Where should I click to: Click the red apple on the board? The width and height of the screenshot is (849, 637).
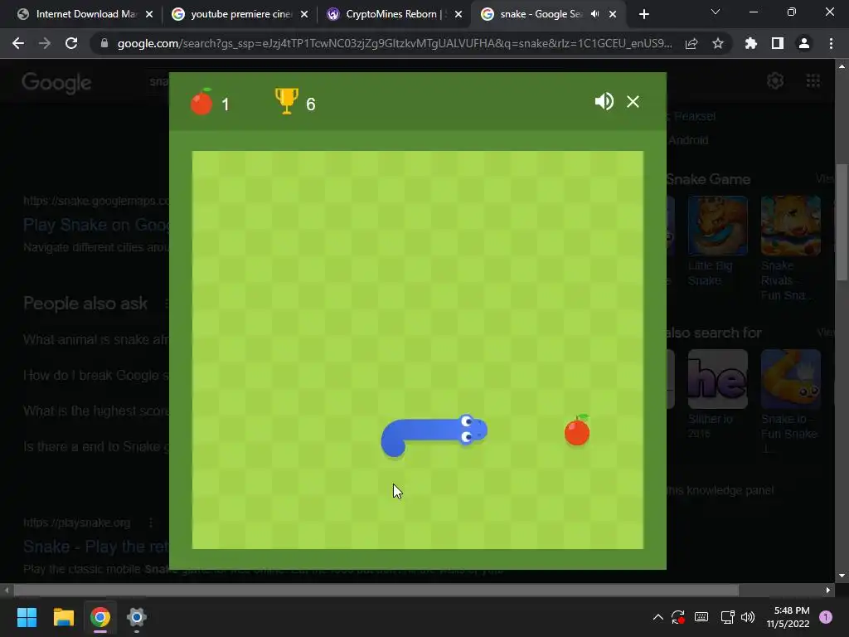(577, 431)
